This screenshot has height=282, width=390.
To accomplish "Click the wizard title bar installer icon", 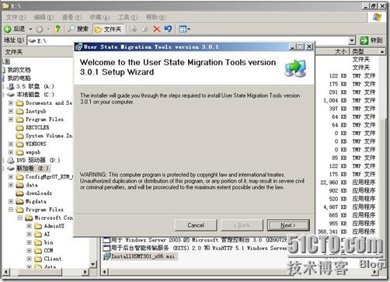I will 78,47.
